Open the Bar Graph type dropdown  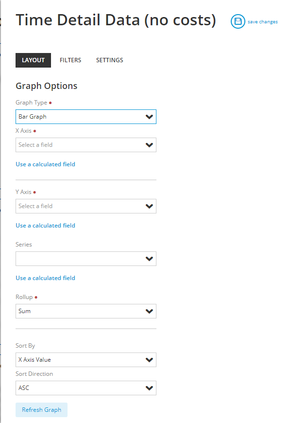(86, 117)
